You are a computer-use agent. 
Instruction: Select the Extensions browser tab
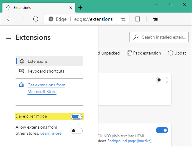(x=39, y=8)
